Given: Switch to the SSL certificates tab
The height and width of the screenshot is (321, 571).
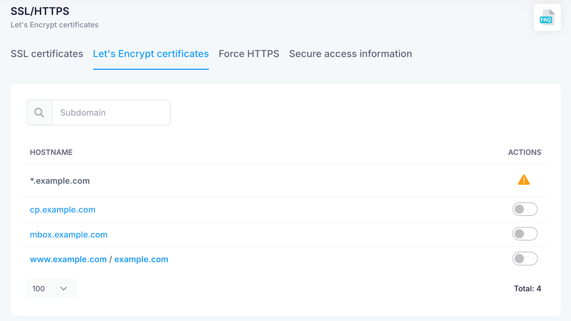Looking at the screenshot, I should (47, 54).
